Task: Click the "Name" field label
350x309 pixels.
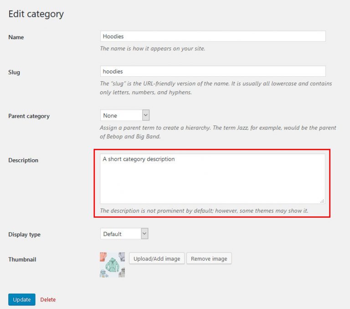Action: pos(16,37)
